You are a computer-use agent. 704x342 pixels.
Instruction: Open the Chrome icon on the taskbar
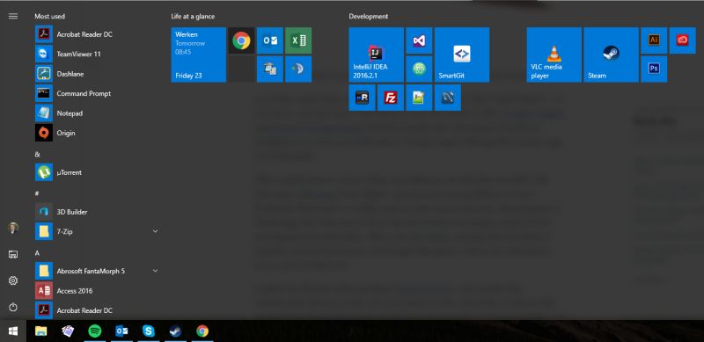click(x=202, y=331)
